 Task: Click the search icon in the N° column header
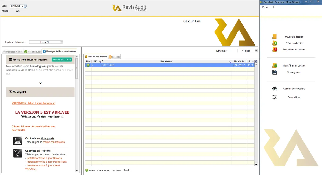[x=100, y=61]
